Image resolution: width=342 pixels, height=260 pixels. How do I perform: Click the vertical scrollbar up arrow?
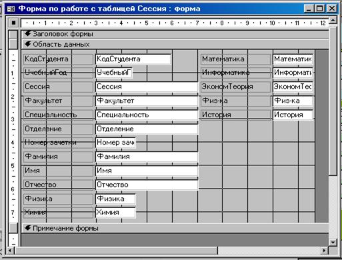(x=333, y=21)
